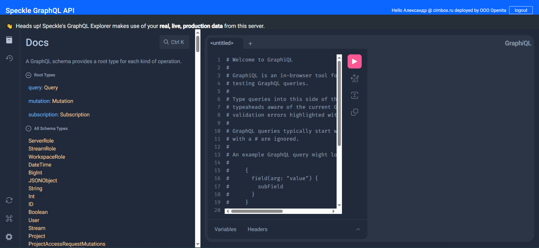Screen dimensions: 539x248
Task: Open the Project schema type
Action: pyautogui.click(x=37, y=236)
